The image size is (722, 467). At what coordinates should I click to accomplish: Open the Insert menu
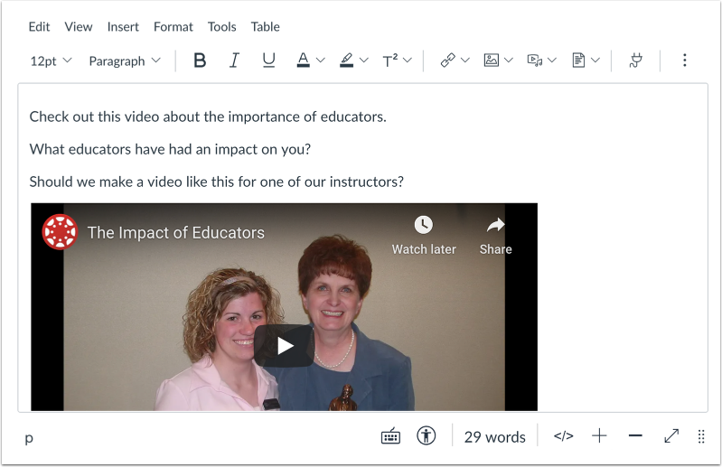click(x=123, y=27)
